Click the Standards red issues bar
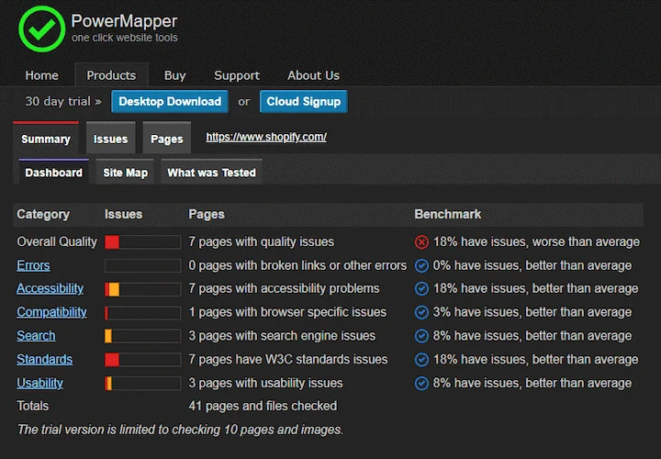This screenshot has width=661, height=459. click(x=112, y=360)
